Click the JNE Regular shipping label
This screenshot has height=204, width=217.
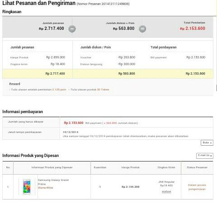pyautogui.click(x=166, y=182)
